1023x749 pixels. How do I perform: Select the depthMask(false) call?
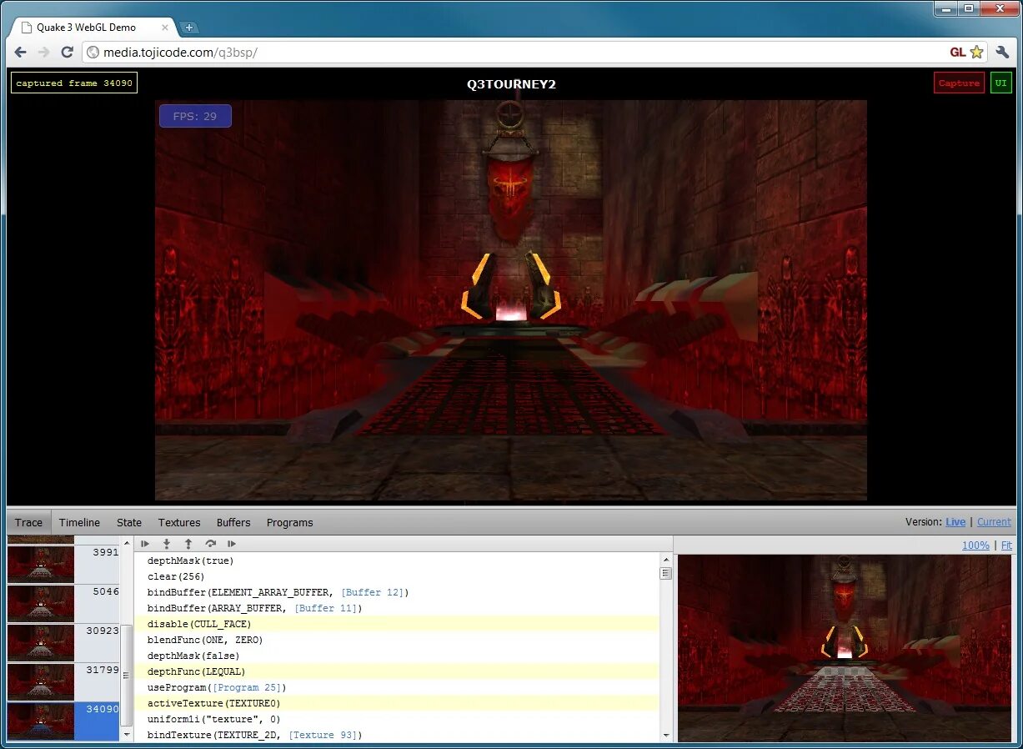[x=397, y=656]
